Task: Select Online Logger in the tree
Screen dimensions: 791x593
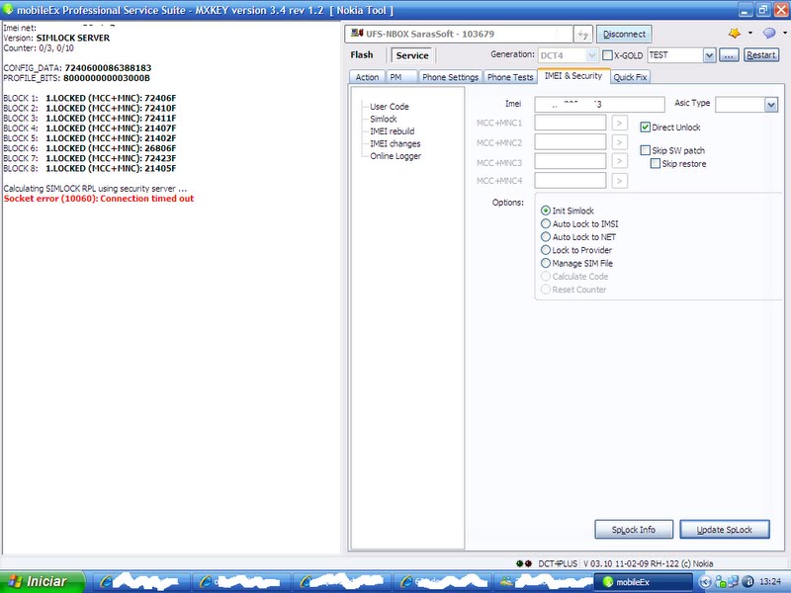Action: coord(395,156)
